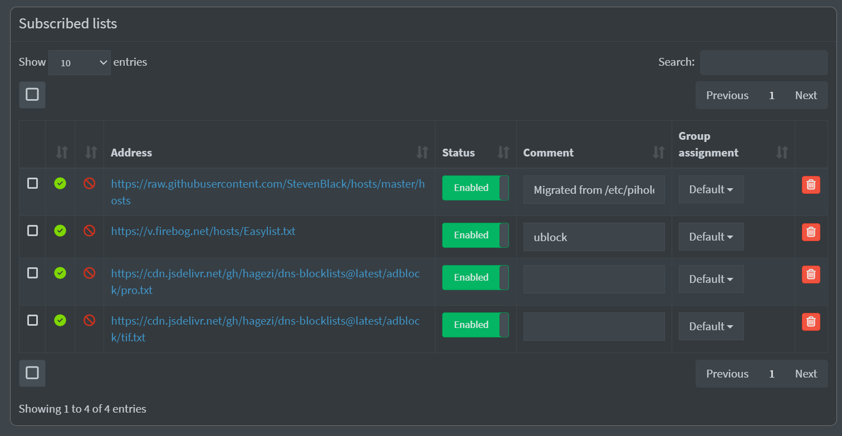Expand Default group dropdown for pro.txt
842x436 pixels.
point(711,279)
